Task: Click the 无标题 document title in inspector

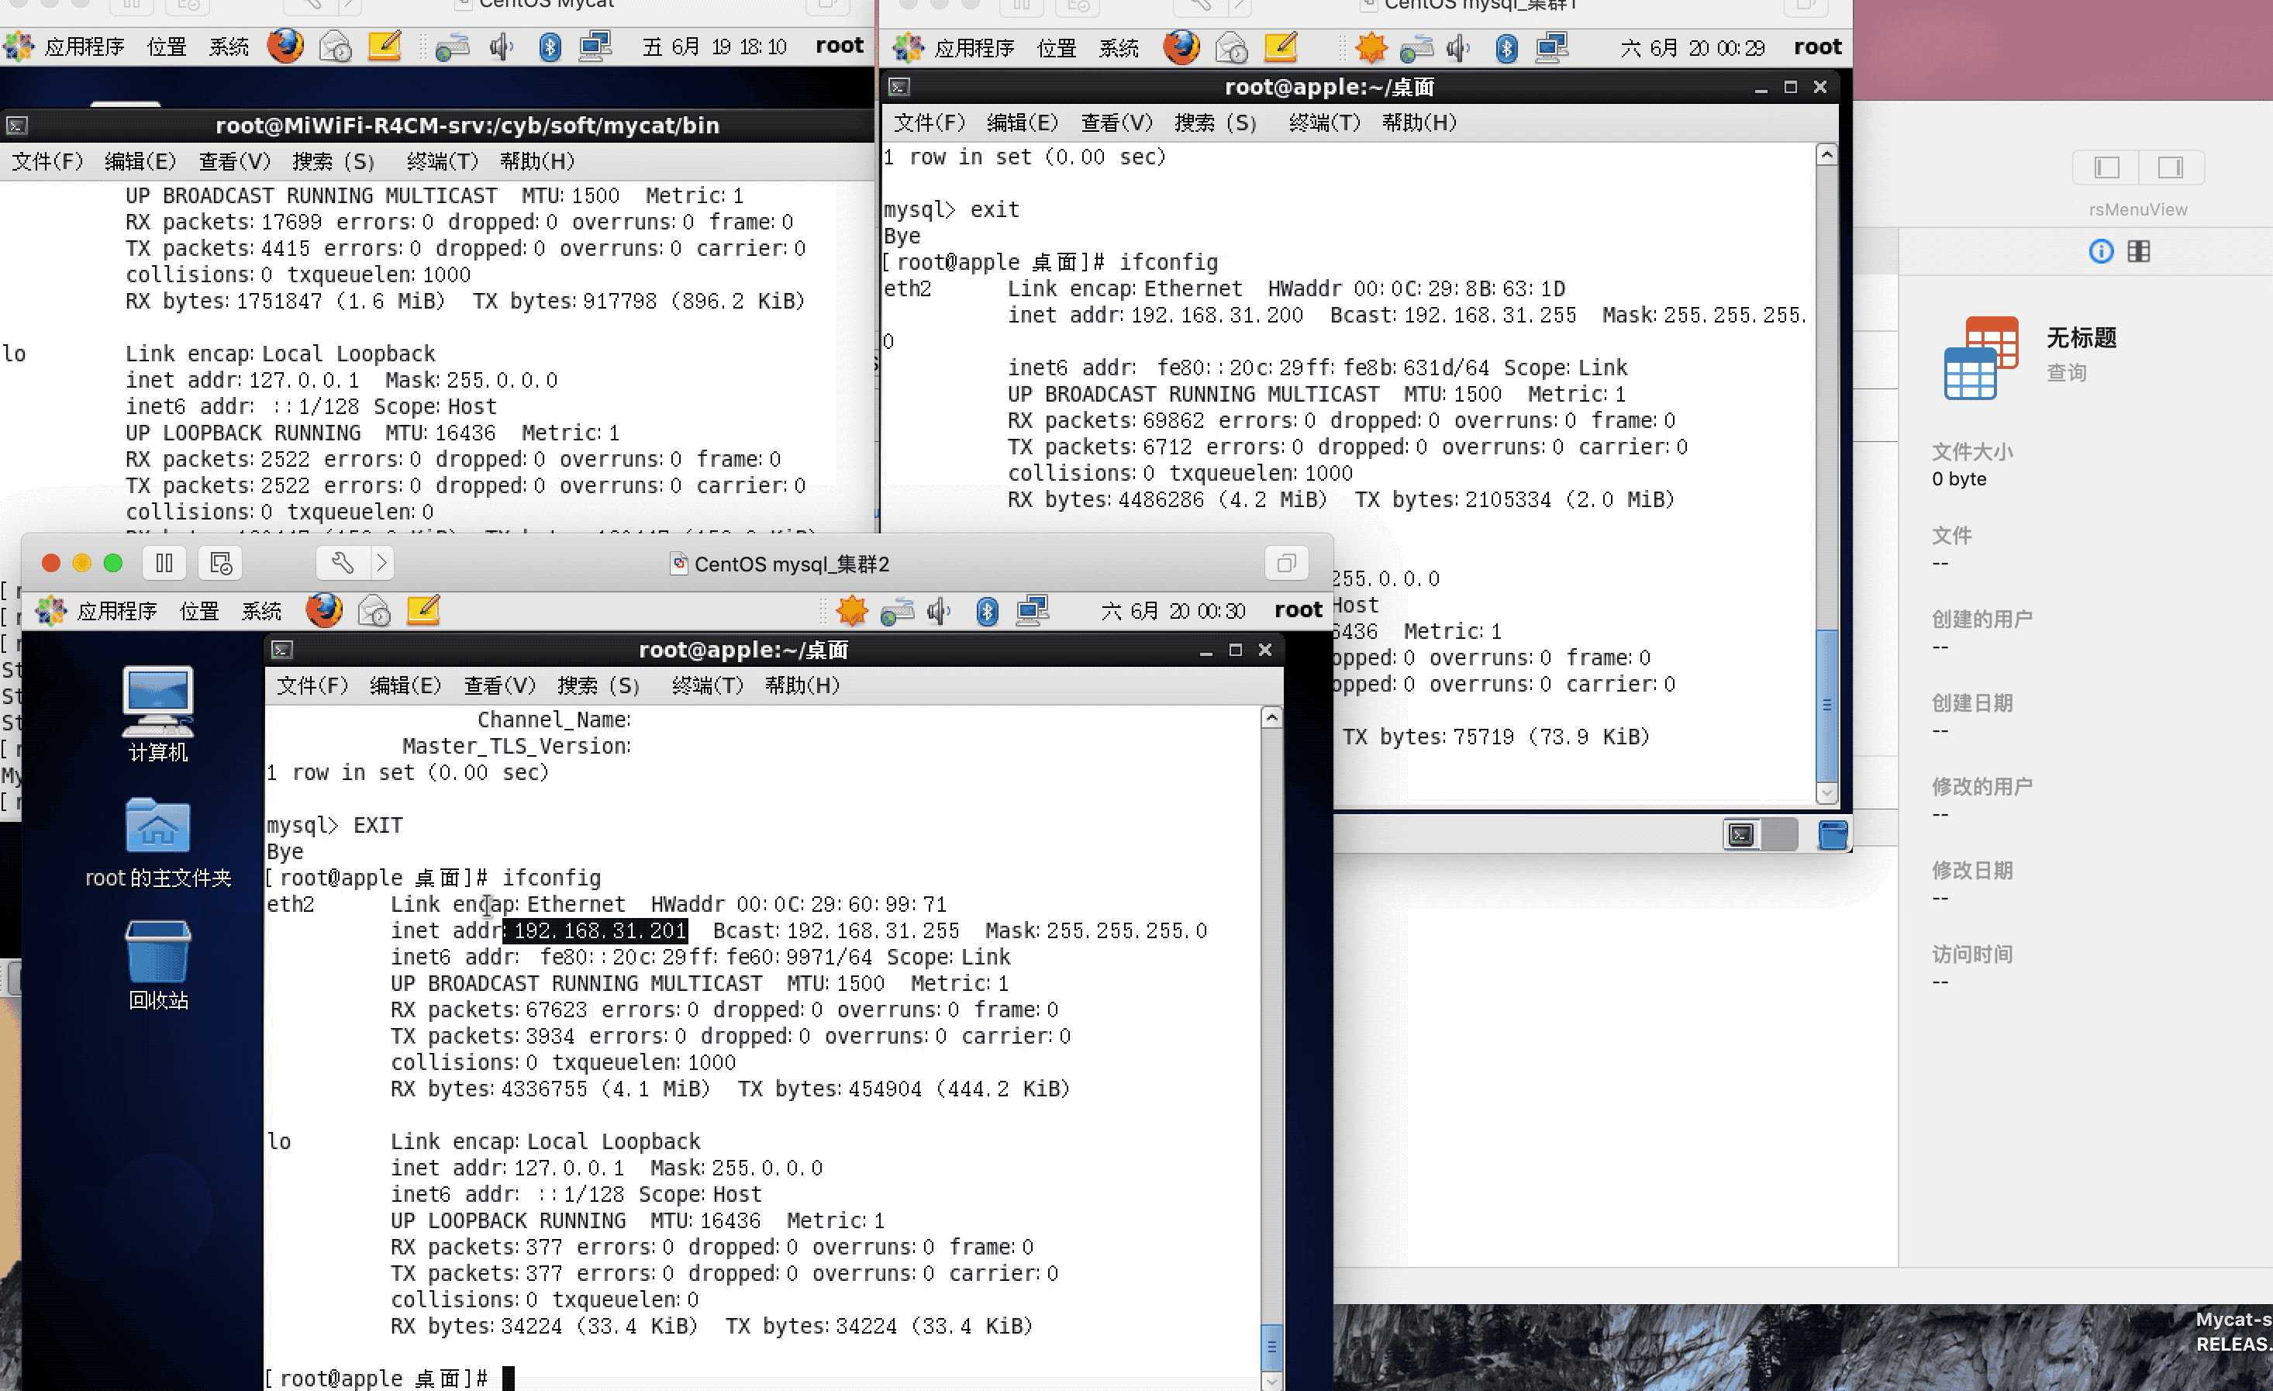Action: coord(2081,337)
